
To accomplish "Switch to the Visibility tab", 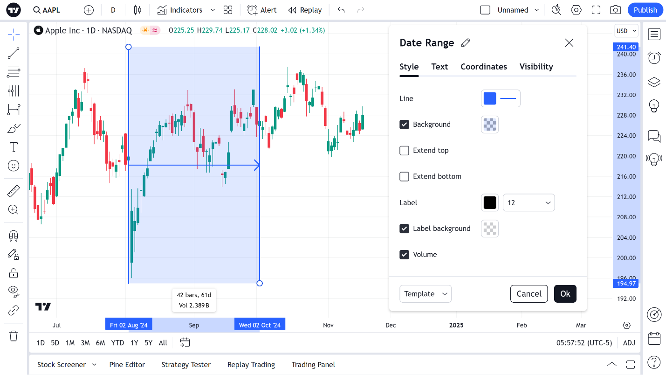I will pos(536,67).
